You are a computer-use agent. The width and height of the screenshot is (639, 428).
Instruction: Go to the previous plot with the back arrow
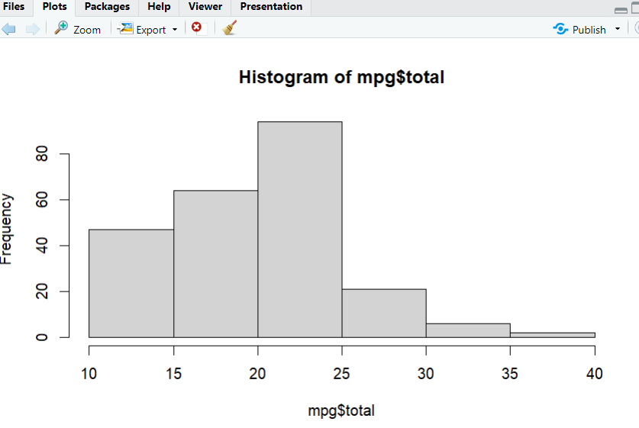point(9,29)
